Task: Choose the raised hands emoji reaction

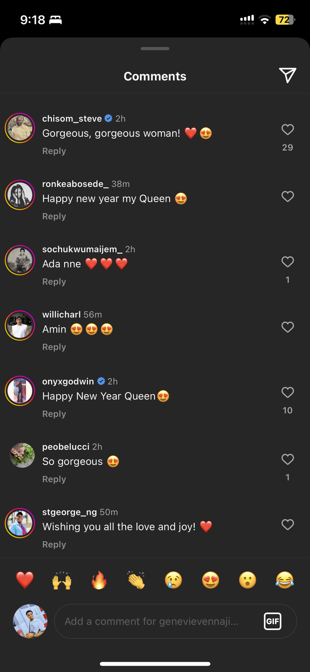Action: (62, 580)
